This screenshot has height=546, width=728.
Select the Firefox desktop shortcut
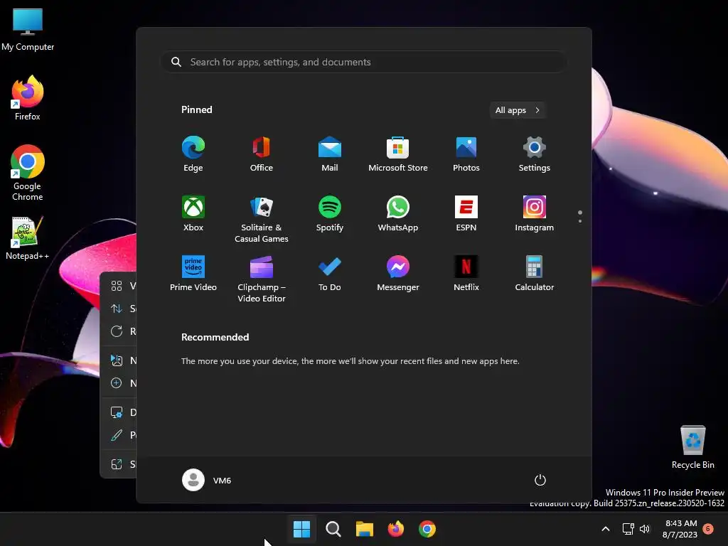pyautogui.click(x=28, y=98)
